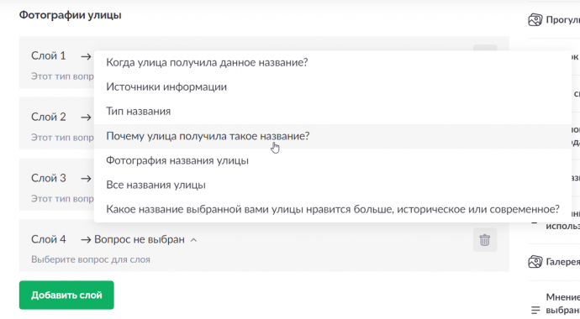580x319 pixels.
Task: Click the arrow next to Слой 2
Action: (x=86, y=118)
